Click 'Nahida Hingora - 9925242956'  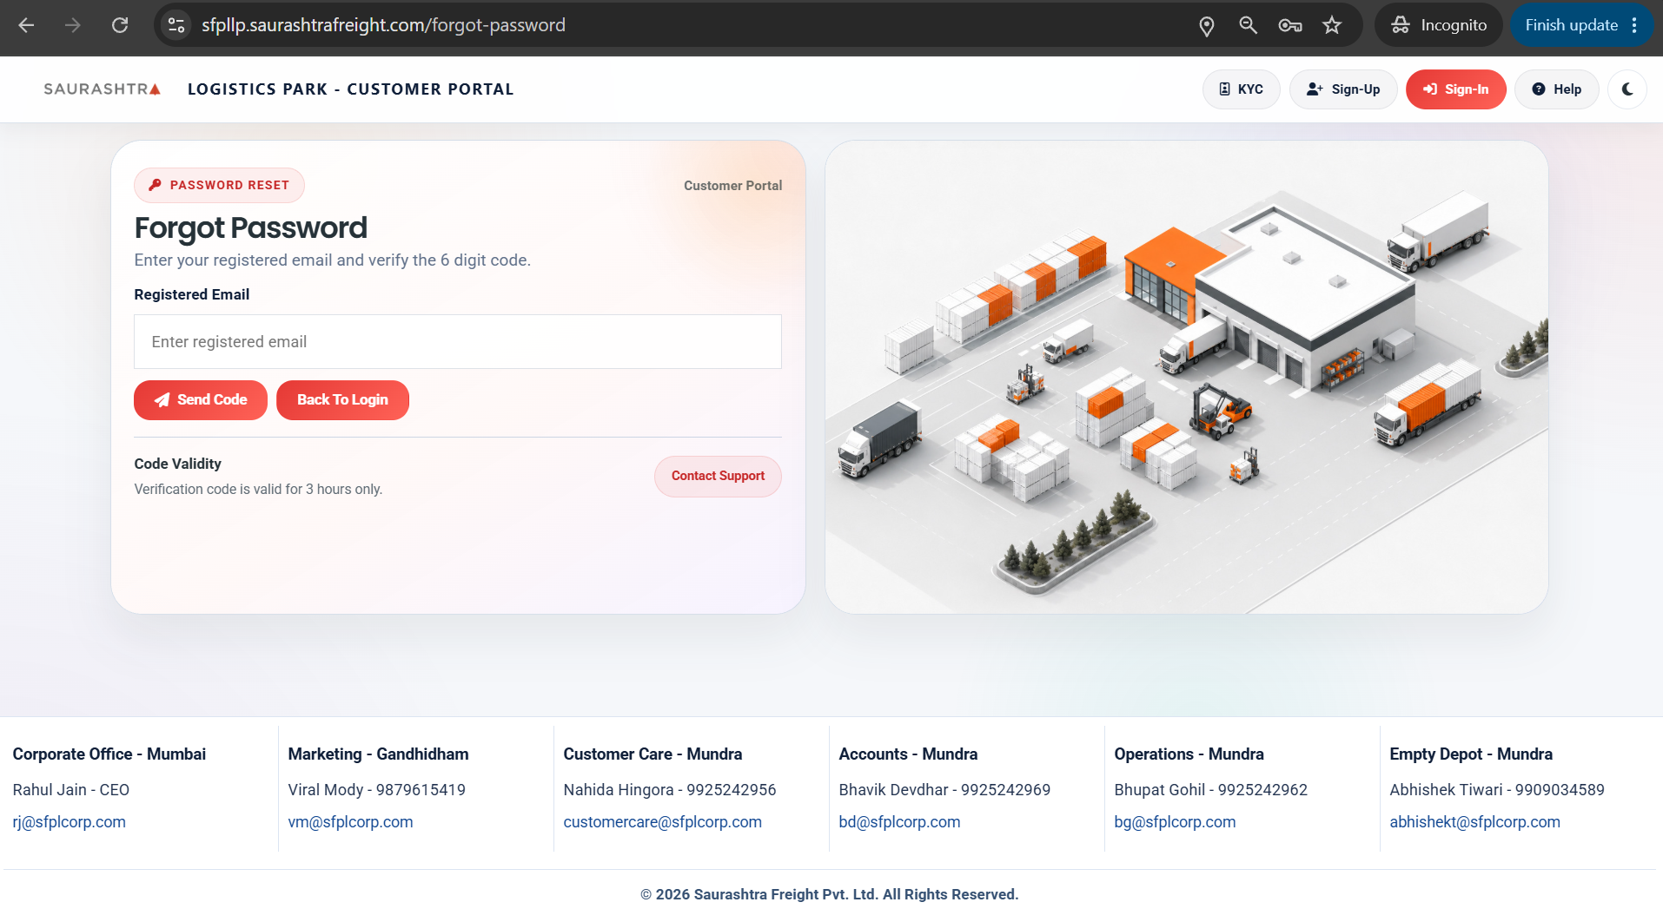point(670,790)
